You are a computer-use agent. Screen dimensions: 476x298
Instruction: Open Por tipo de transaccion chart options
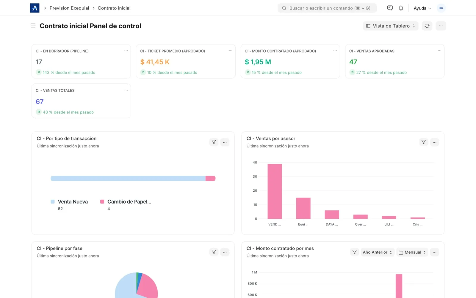point(225,142)
